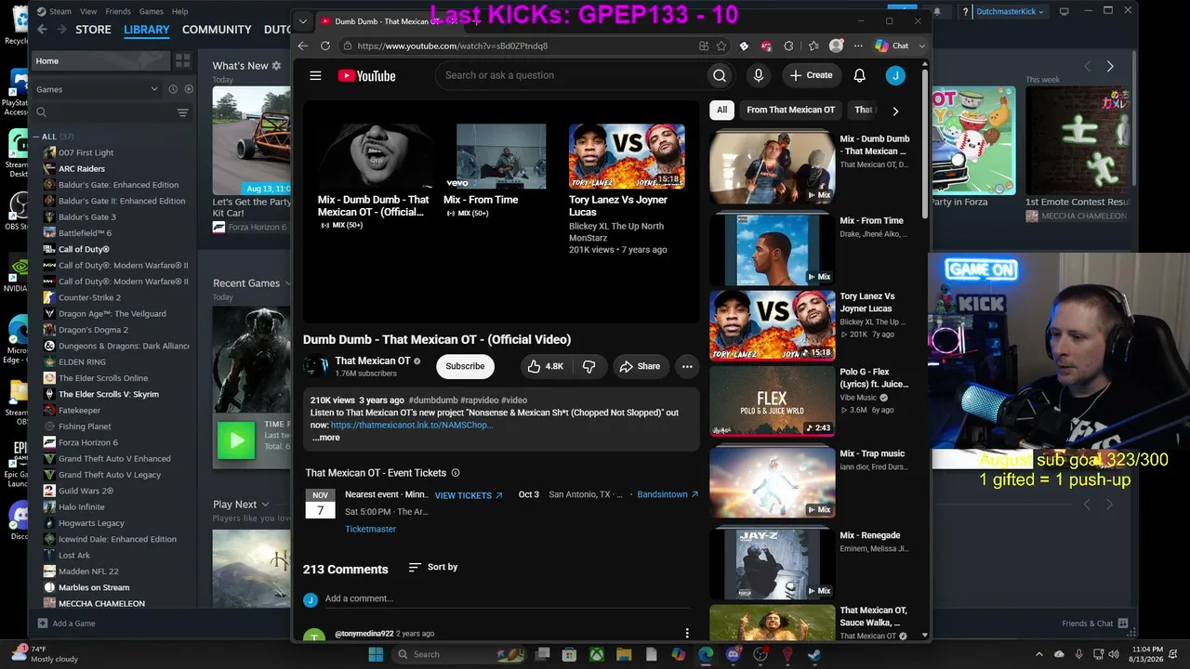Show hidden system tray icons
The image size is (1190, 669).
(x=1039, y=654)
